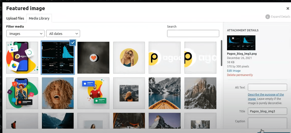Click the Caption text area
This screenshot has width=291, height=133.
click(268, 123)
